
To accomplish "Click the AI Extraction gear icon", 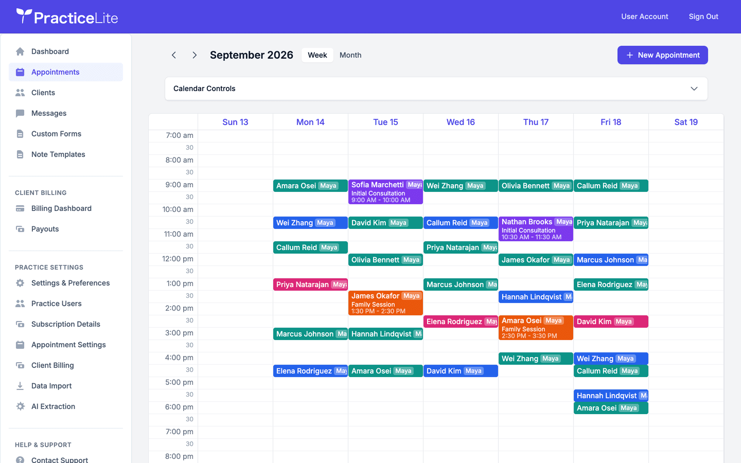I will pyautogui.click(x=20, y=406).
